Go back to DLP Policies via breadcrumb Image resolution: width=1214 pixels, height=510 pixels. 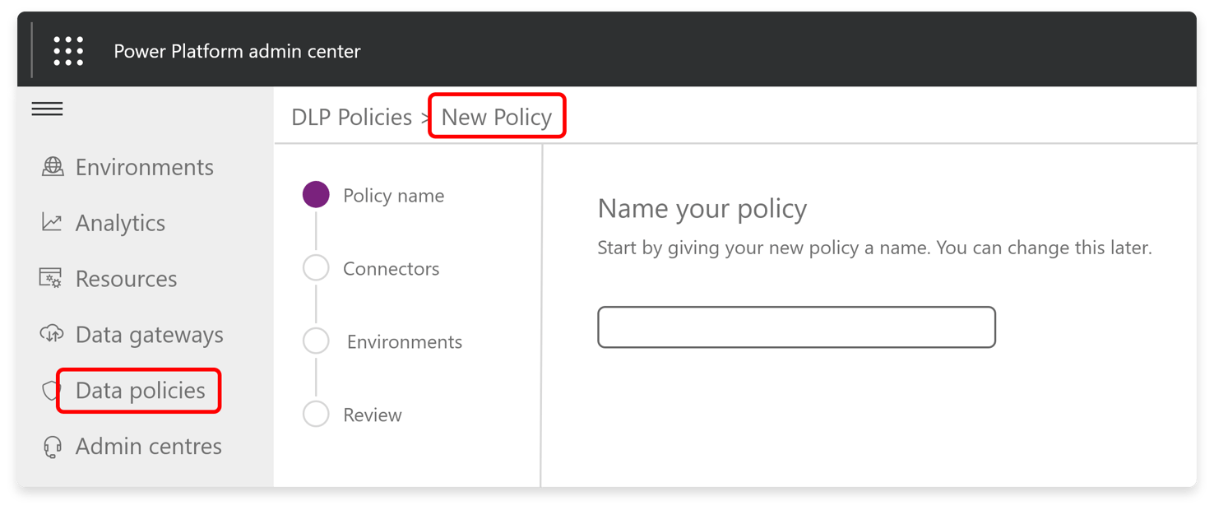(x=352, y=116)
